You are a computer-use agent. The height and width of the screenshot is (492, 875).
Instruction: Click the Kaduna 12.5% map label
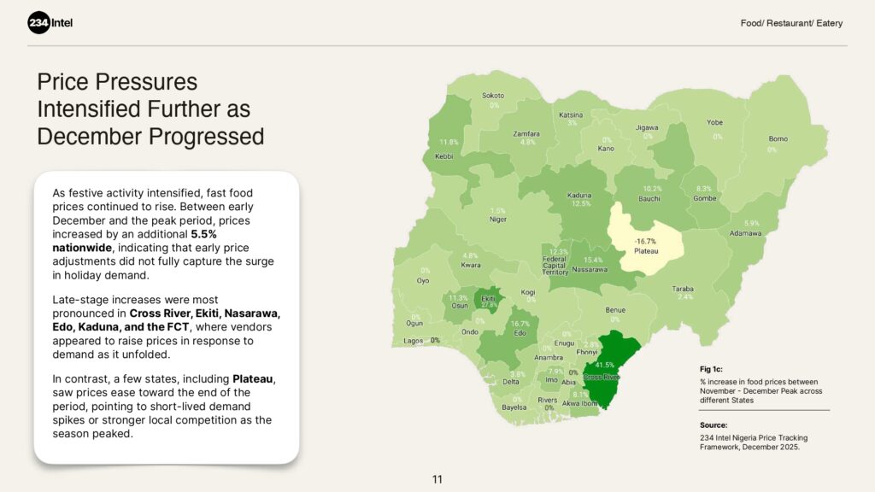pyautogui.click(x=579, y=199)
